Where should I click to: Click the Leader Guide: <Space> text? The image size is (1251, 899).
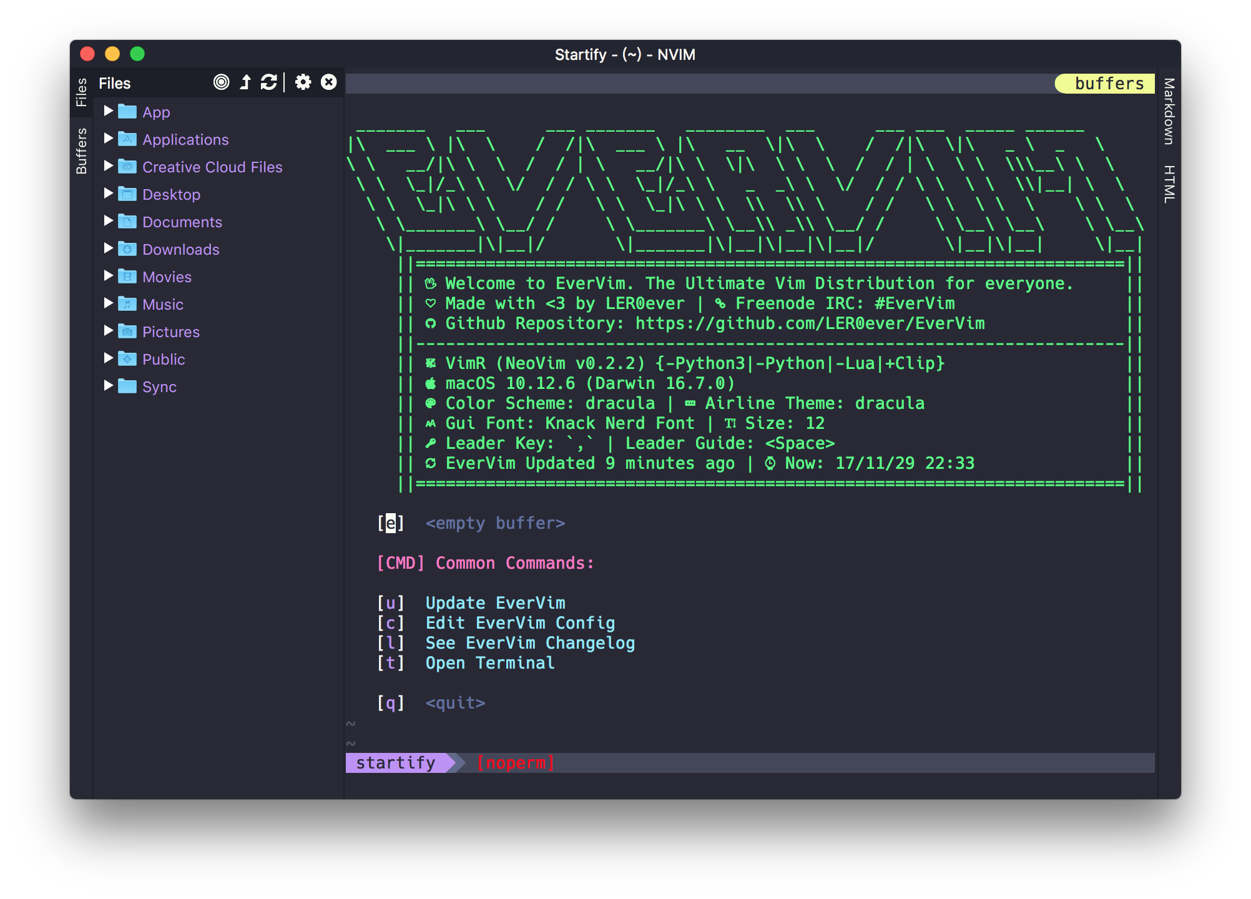point(730,443)
